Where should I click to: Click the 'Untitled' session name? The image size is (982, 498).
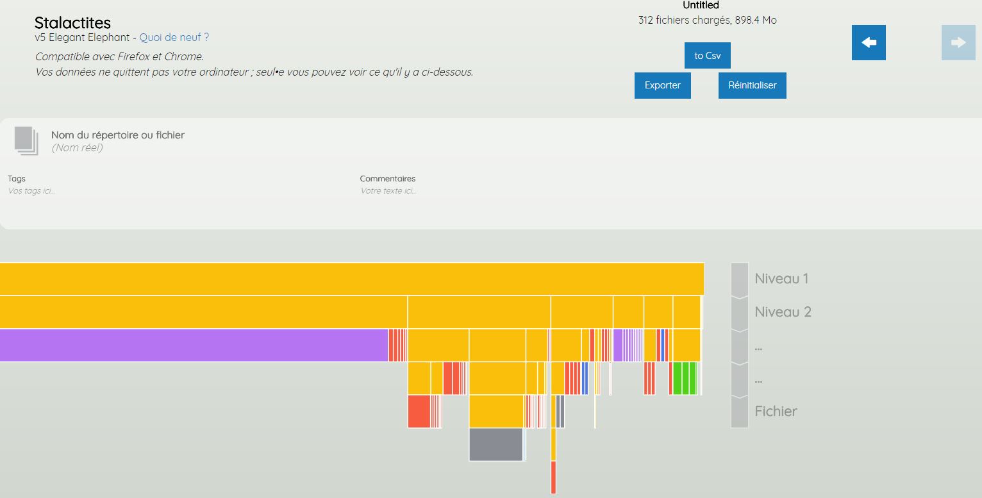[701, 5]
